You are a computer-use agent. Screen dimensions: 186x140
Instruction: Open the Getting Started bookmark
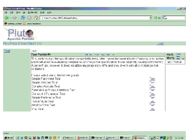coord(13,24)
